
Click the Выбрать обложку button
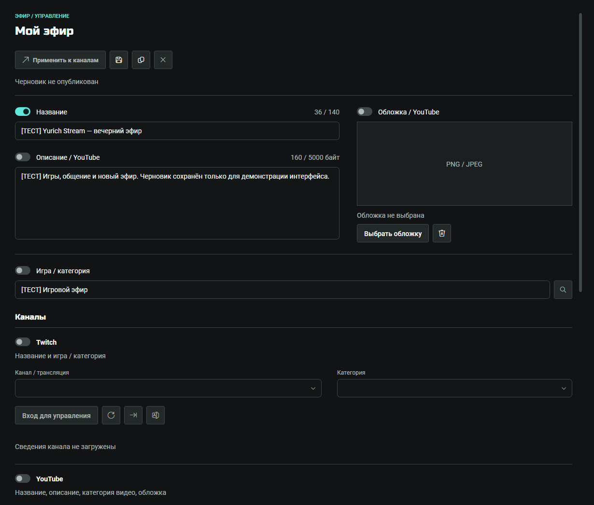pyautogui.click(x=393, y=233)
